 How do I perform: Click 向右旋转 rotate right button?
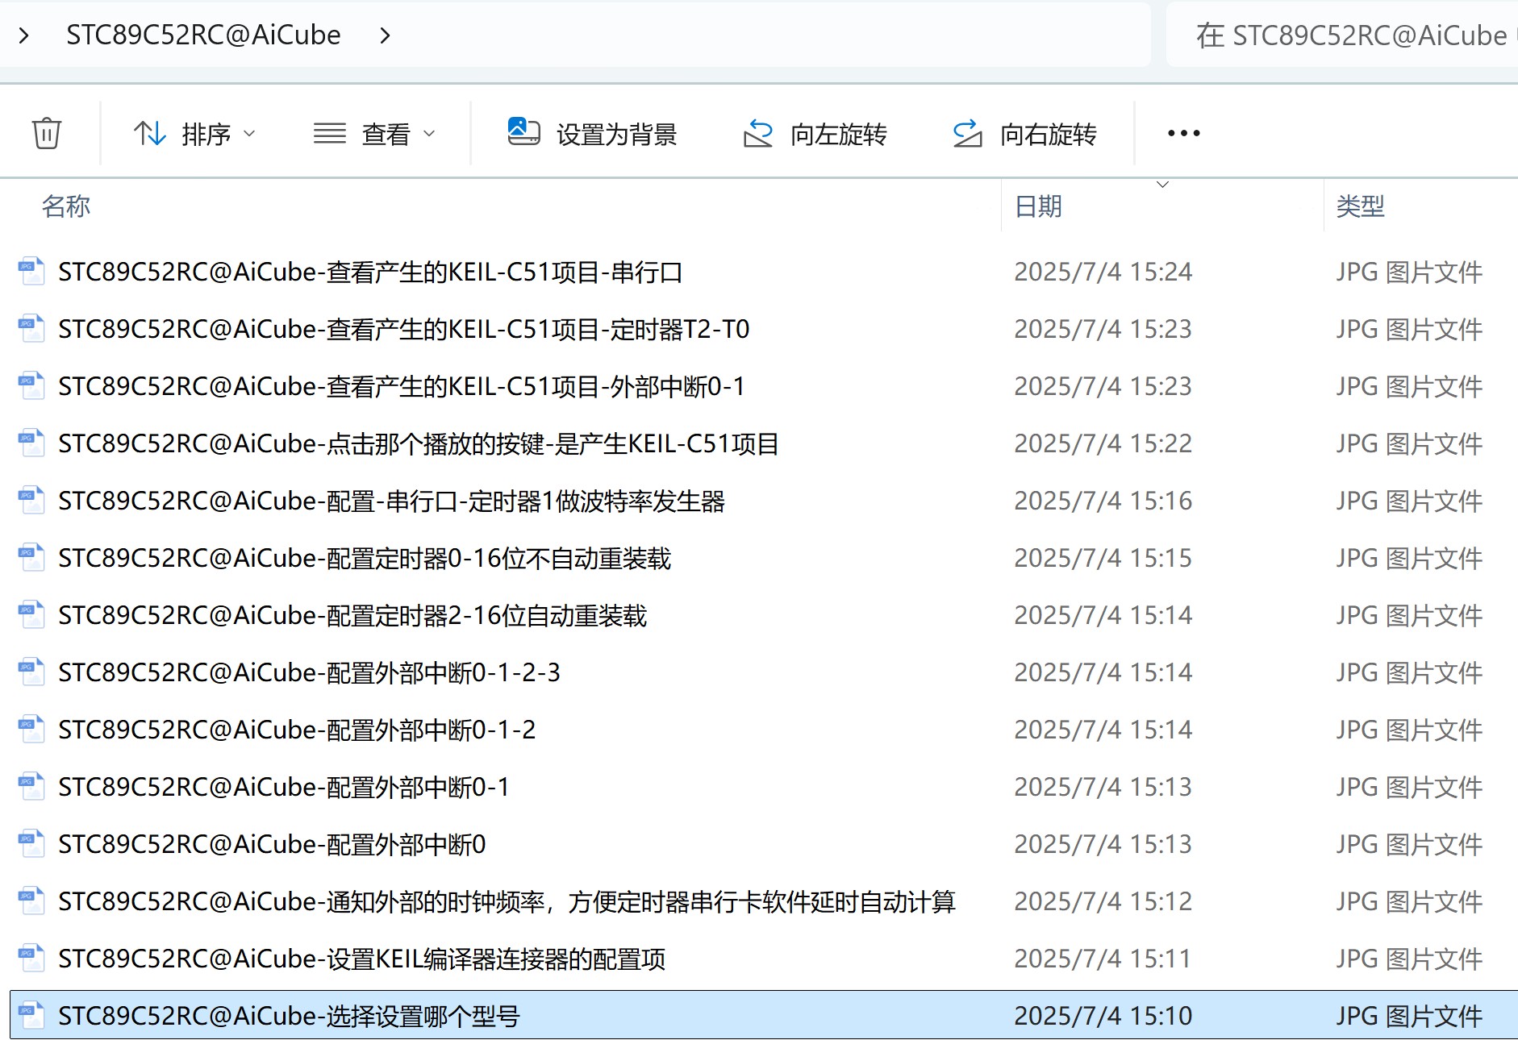[x=1024, y=134]
